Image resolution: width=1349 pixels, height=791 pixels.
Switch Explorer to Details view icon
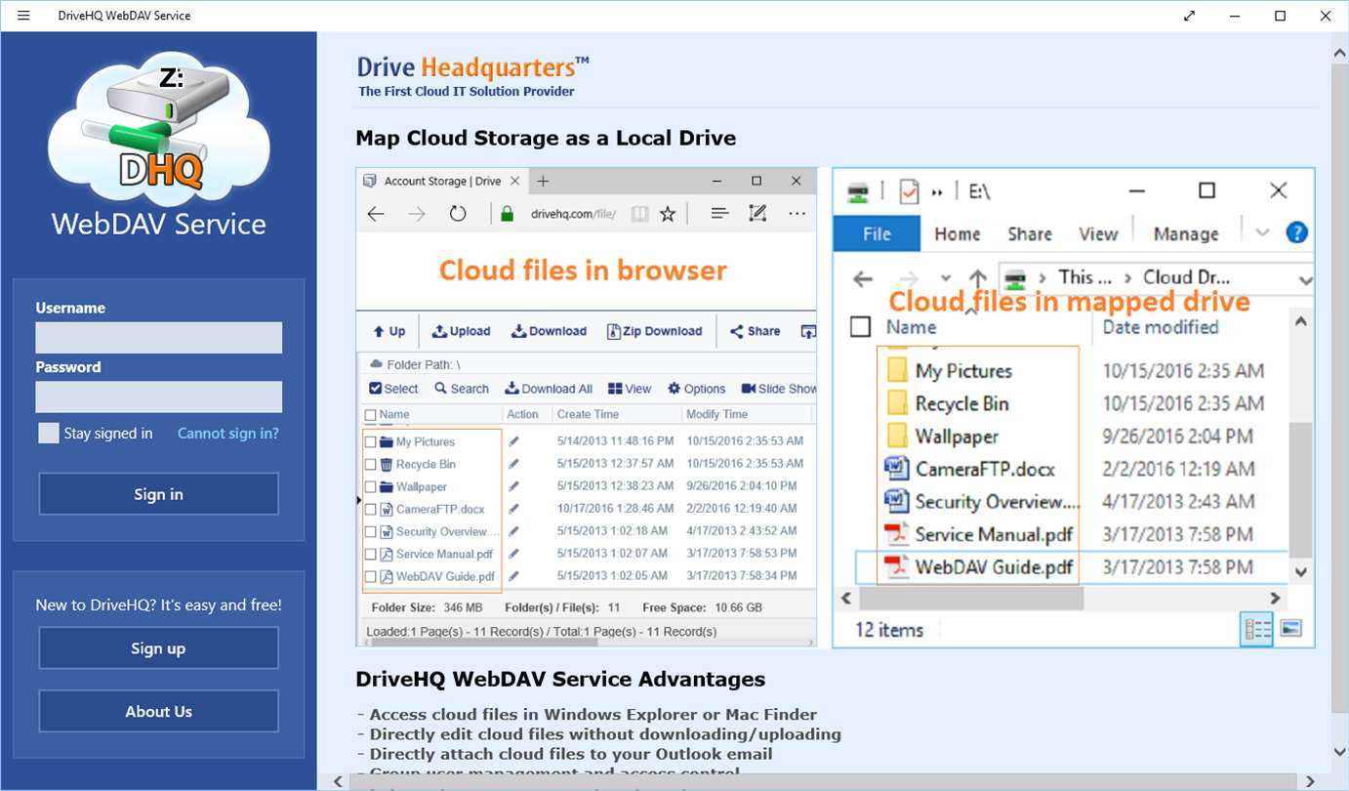(x=1257, y=630)
